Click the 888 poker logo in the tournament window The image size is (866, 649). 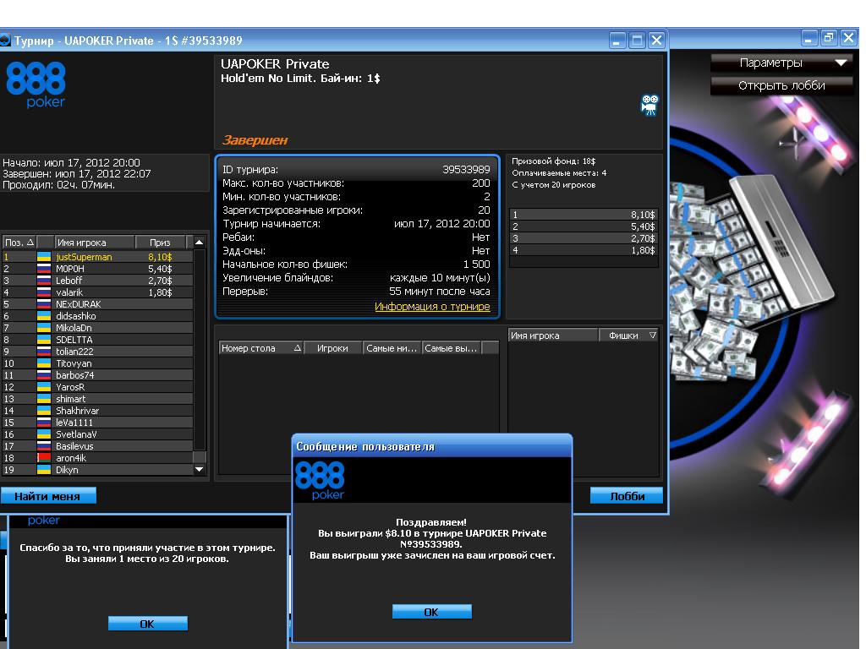[36, 85]
